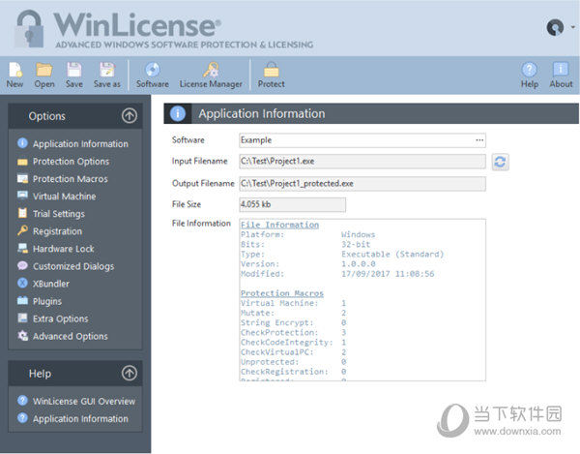Screen dimensions: 580x454
Task: Open the About toolbar icon
Action: tap(561, 75)
